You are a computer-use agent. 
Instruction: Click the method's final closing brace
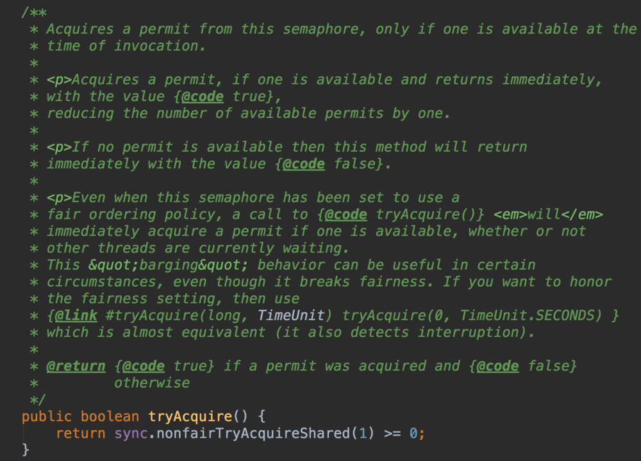(x=26, y=450)
